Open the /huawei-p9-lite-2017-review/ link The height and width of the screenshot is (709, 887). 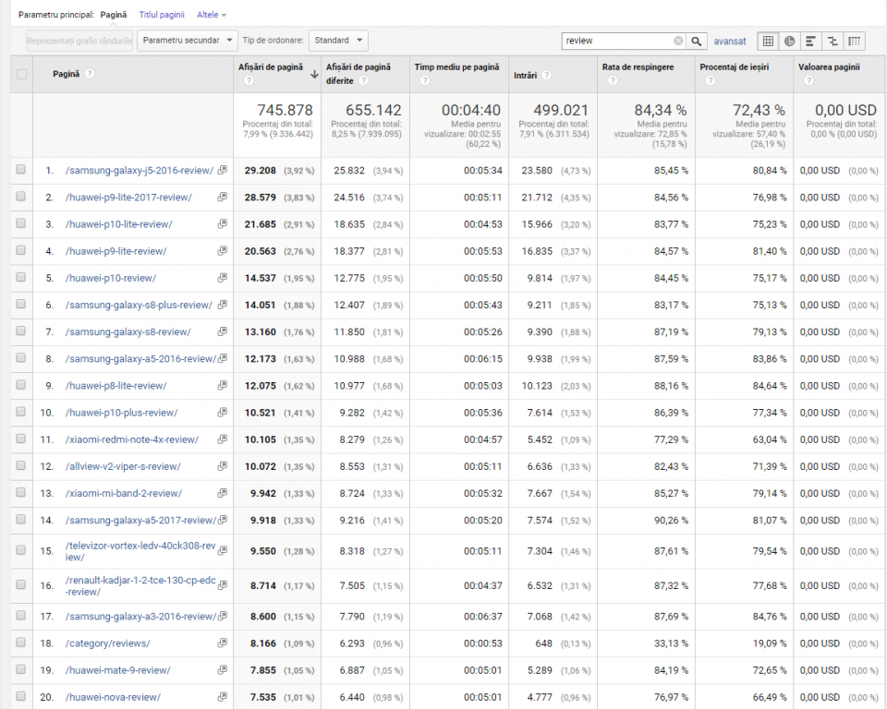(128, 198)
